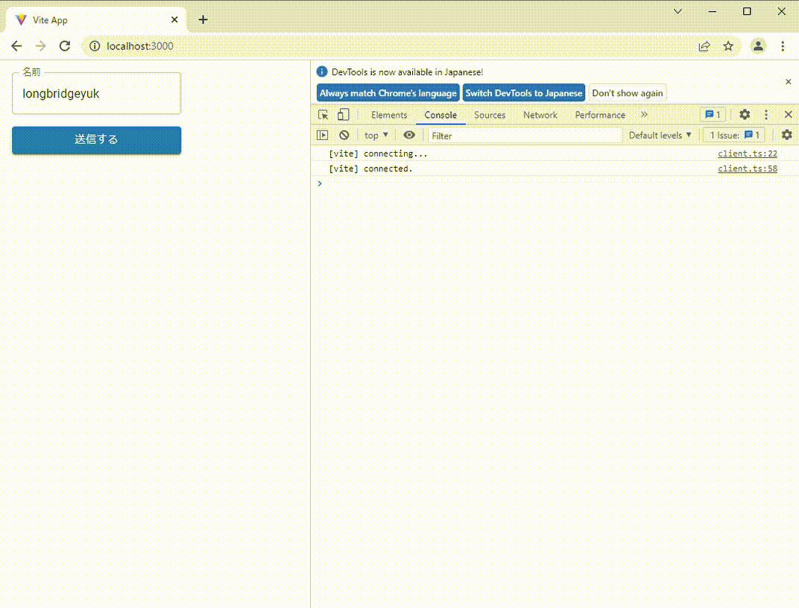The image size is (799, 608).
Task: Switch to the Network tab
Action: click(540, 115)
